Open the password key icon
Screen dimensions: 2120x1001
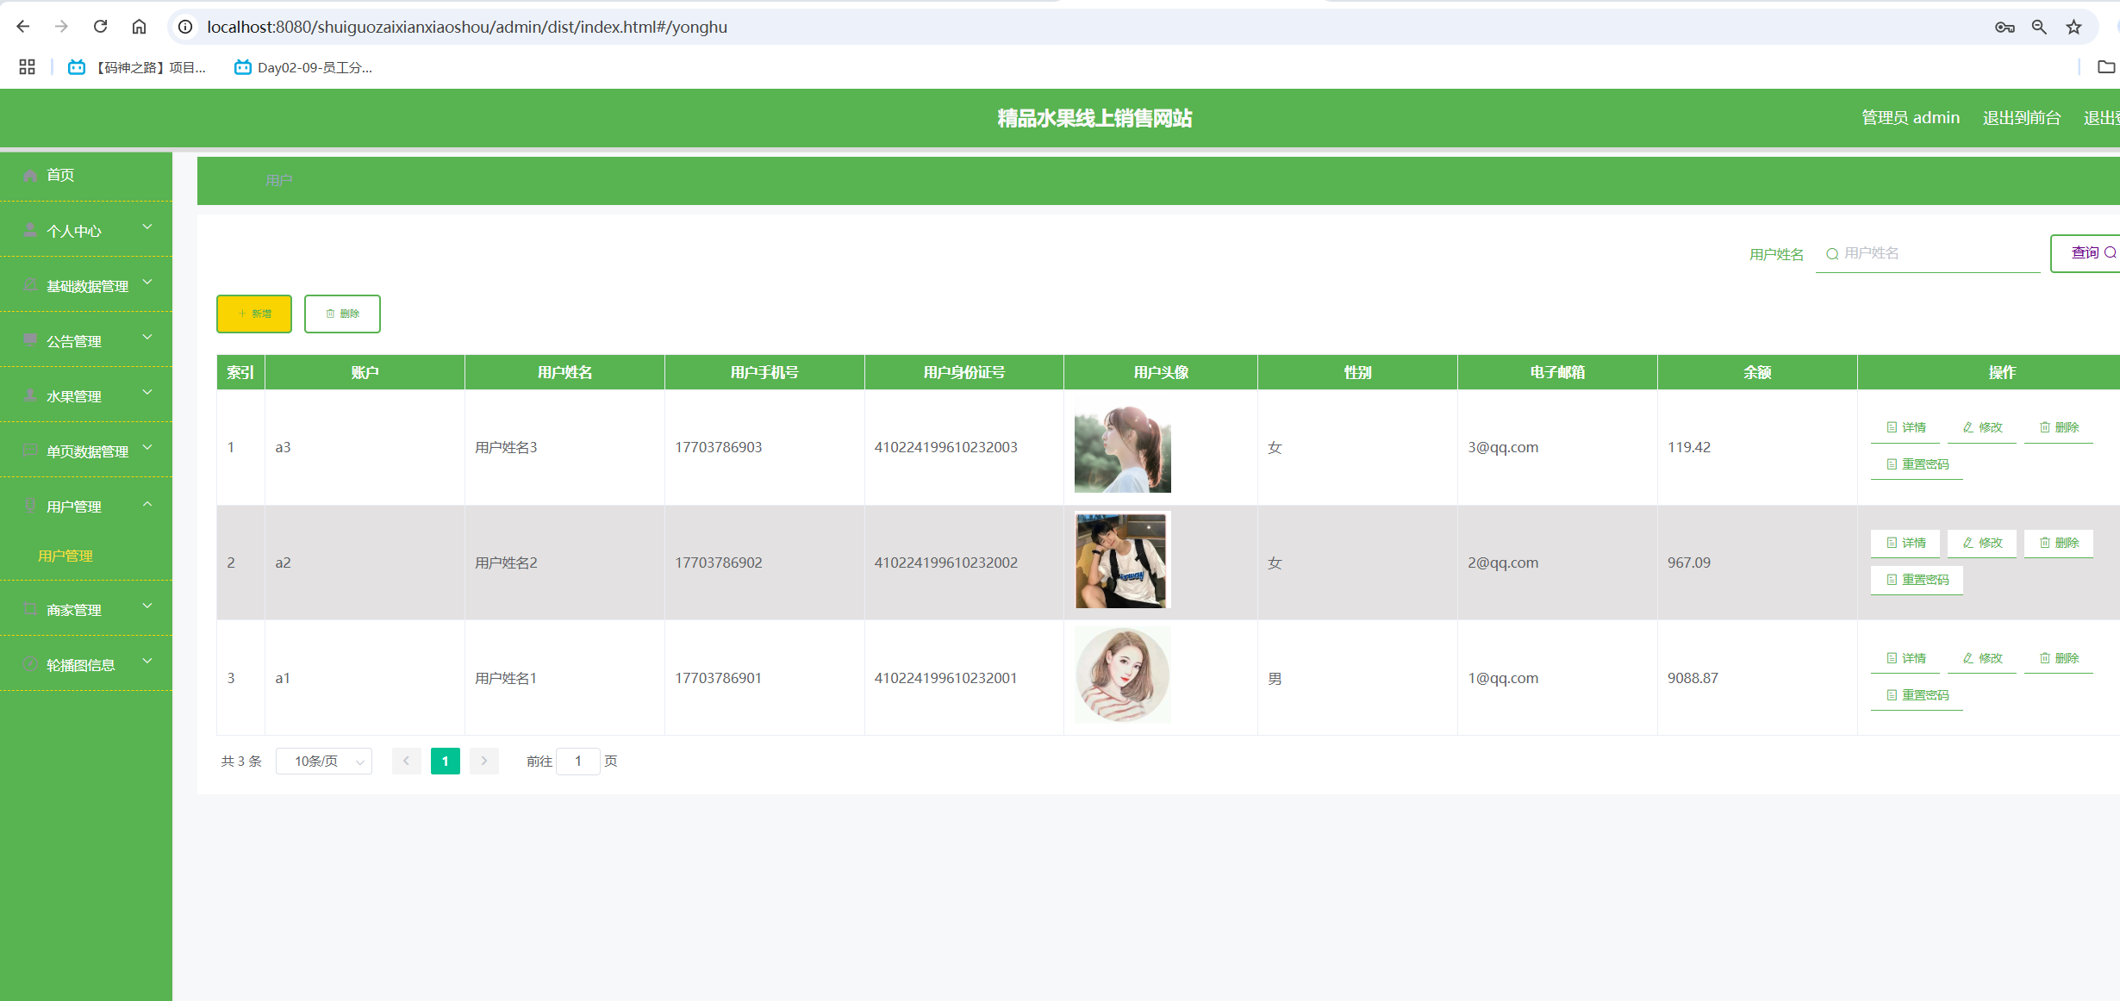pos(2005,28)
